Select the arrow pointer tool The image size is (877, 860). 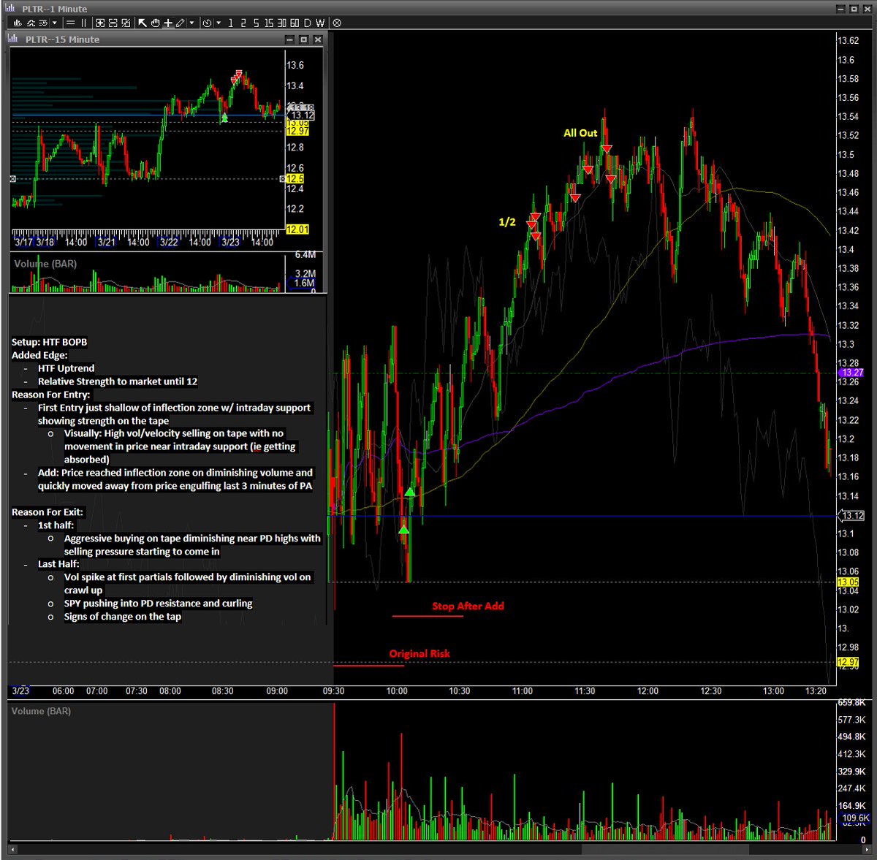point(143,23)
